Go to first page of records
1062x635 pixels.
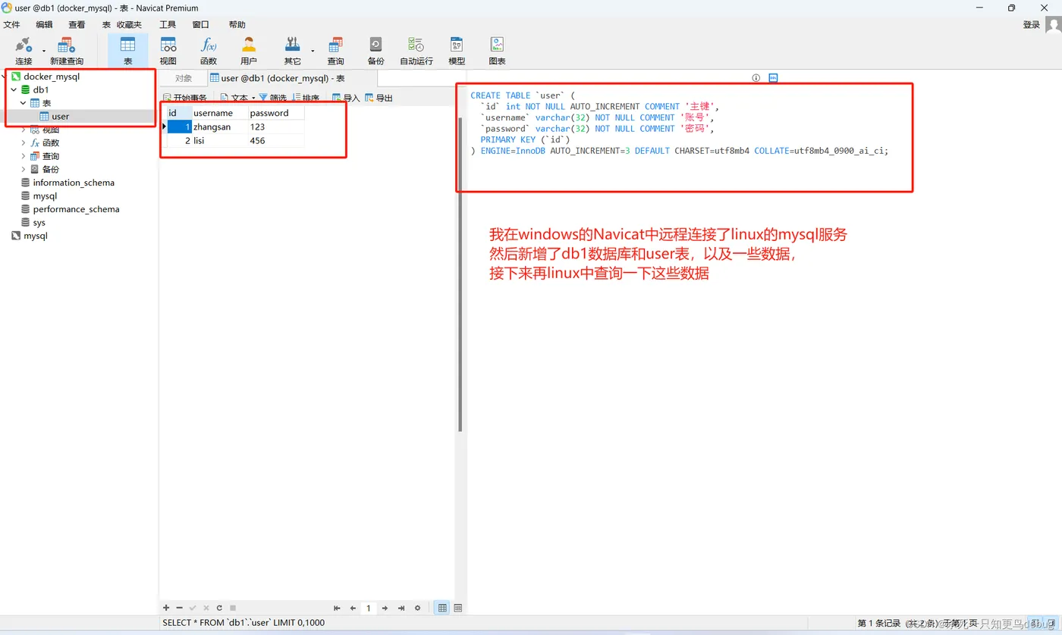(338, 608)
